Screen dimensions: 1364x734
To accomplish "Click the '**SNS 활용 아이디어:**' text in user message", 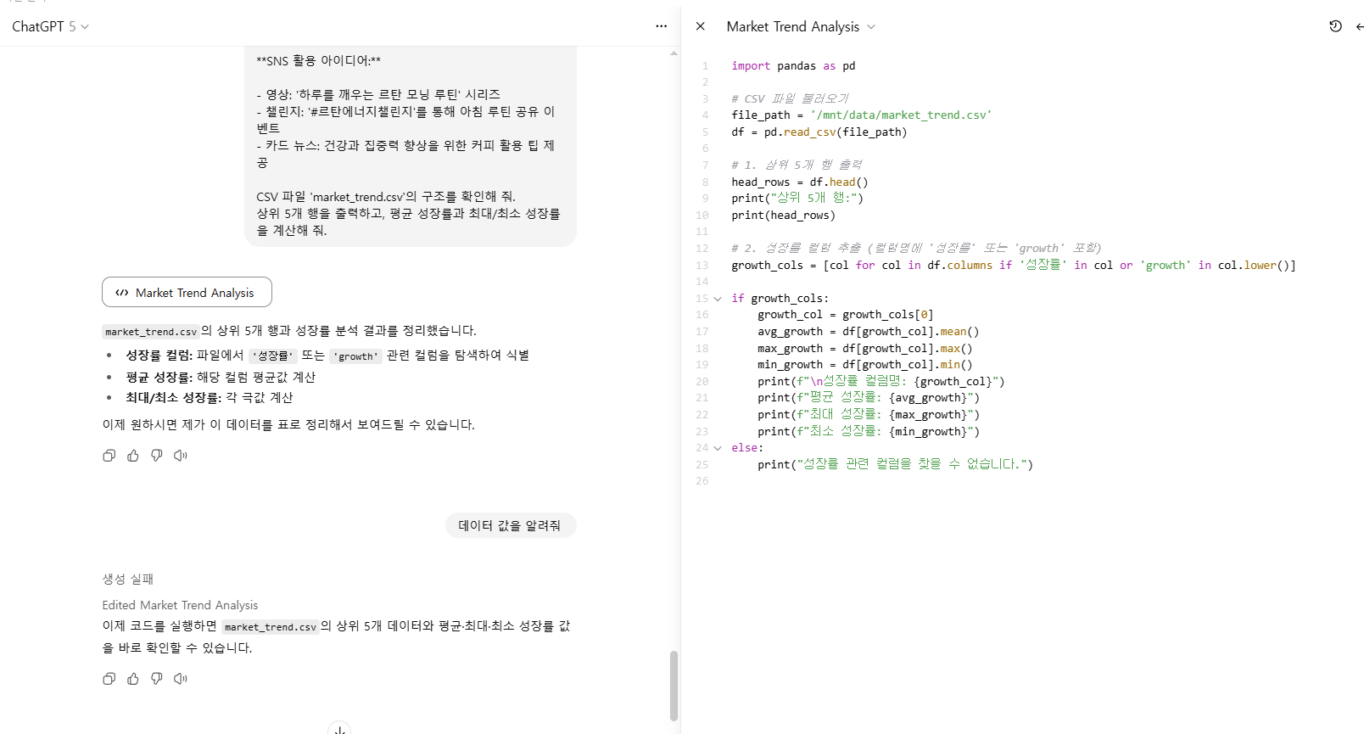I will coord(318,60).
